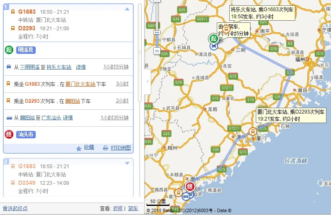The height and width of the screenshot is (215, 331).
Task: Click the 3小时 duration for G1683
Action: (x=122, y=84)
